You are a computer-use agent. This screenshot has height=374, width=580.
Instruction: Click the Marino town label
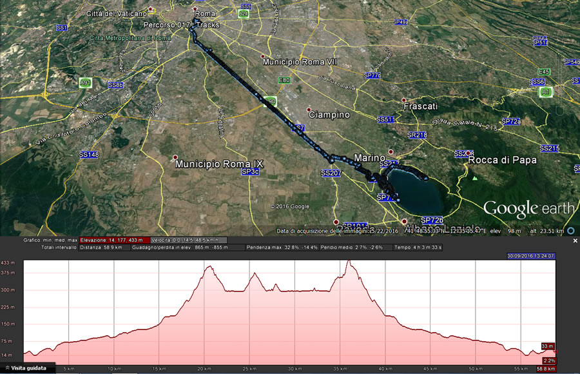(369, 158)
